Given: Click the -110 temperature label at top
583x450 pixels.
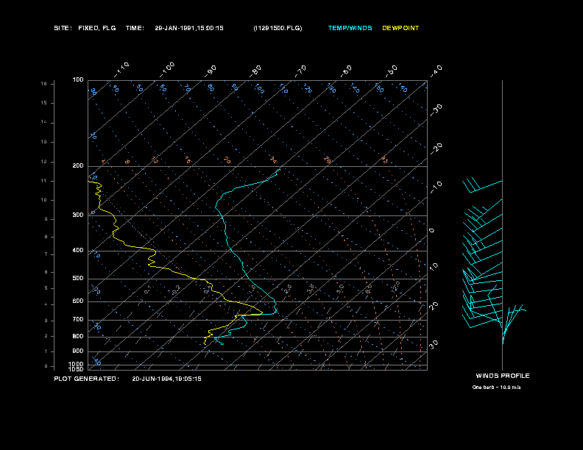Looking at the screenshot, I should 121,70.
